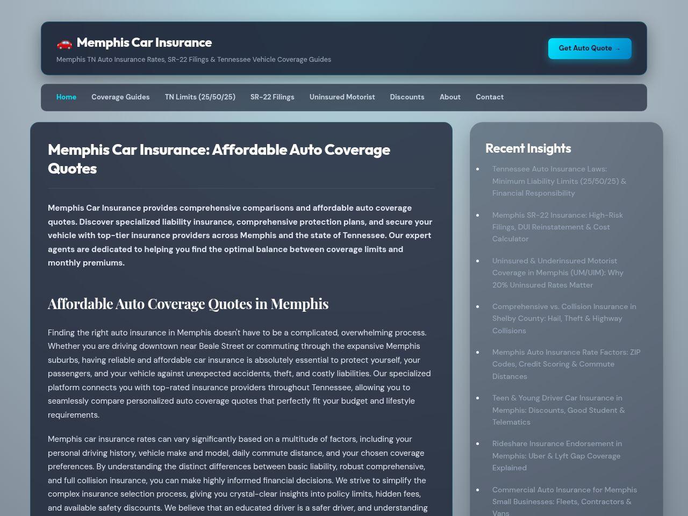The height and width of the screenshot is (516, 688).
Task: Click the red car logo icon
Action: pos(64,43)
